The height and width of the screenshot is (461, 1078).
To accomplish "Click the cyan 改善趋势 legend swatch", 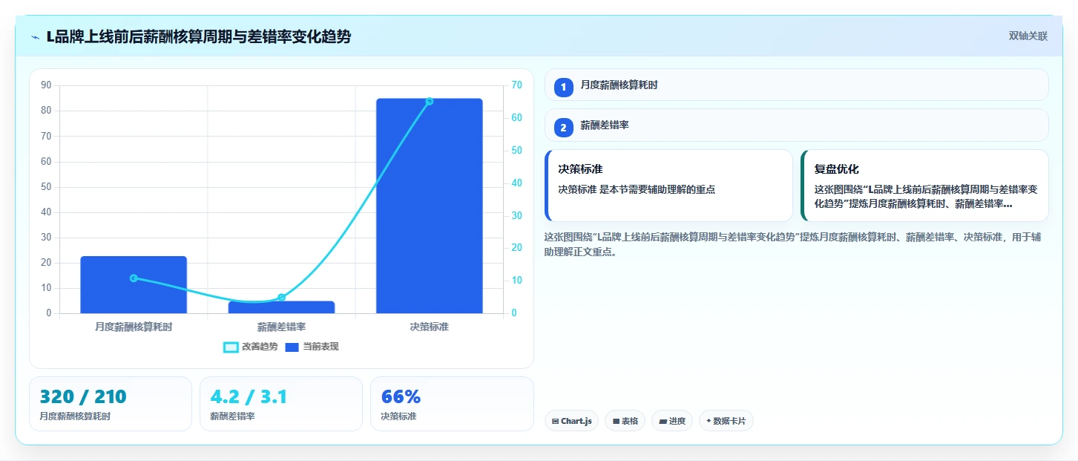I will click(x=231, y=347).
